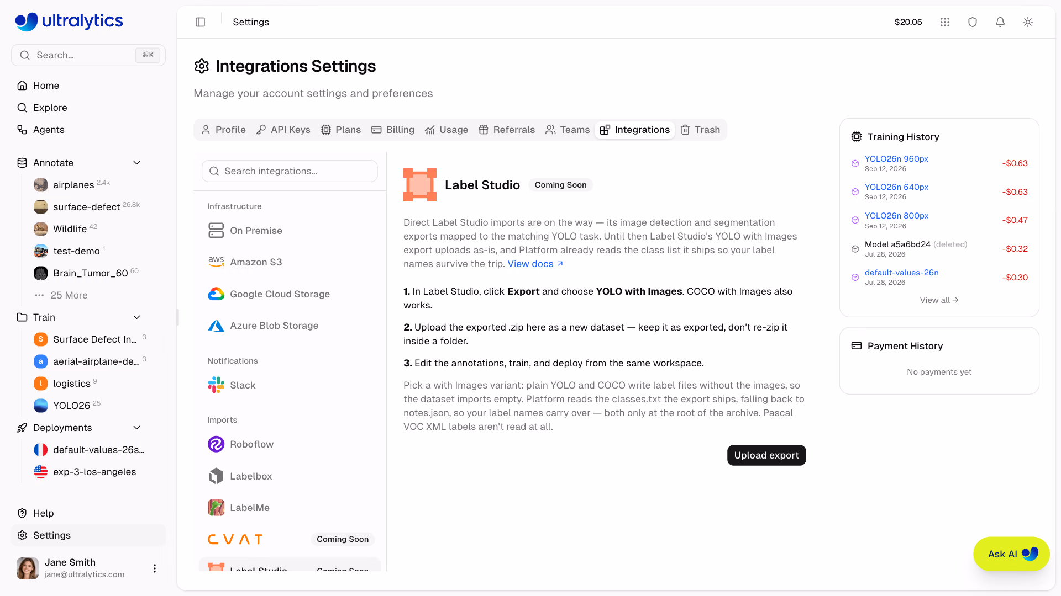Select Amazon S3 integration

click(290, 262)
